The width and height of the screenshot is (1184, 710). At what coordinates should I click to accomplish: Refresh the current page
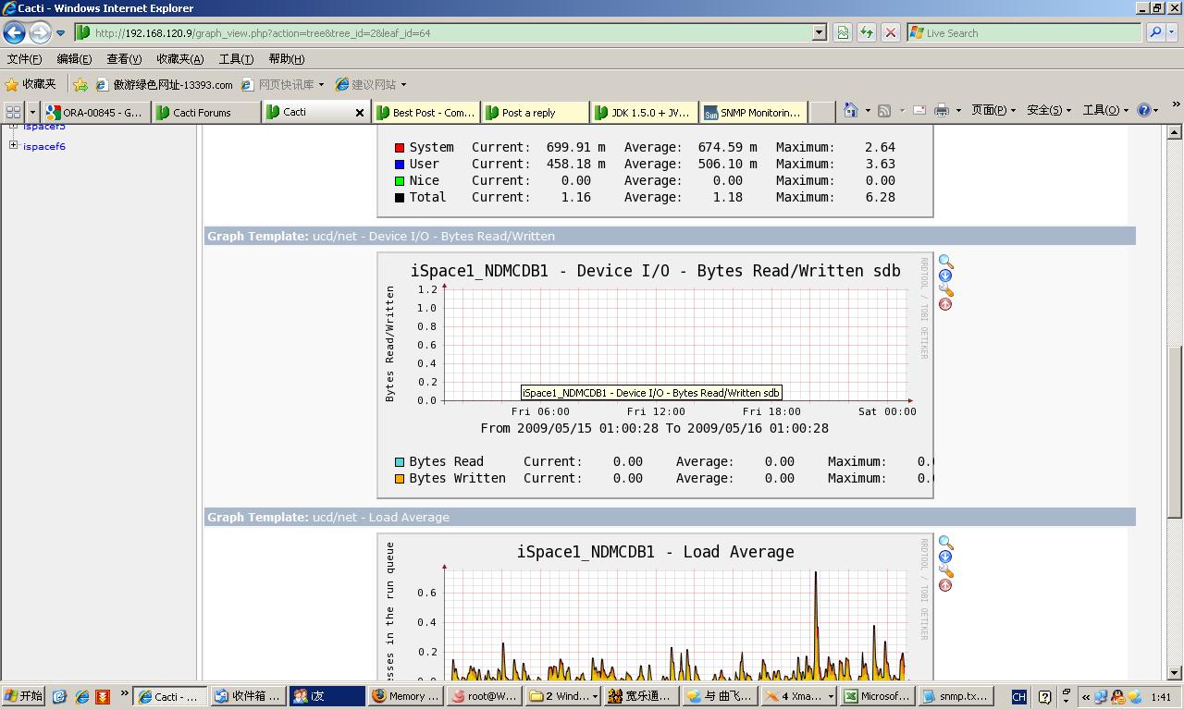pyautogui.click(x=867, y=32)
